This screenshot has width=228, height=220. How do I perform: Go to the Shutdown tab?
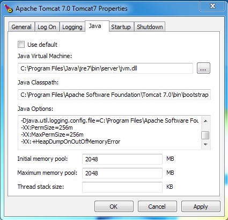(150, 27)
